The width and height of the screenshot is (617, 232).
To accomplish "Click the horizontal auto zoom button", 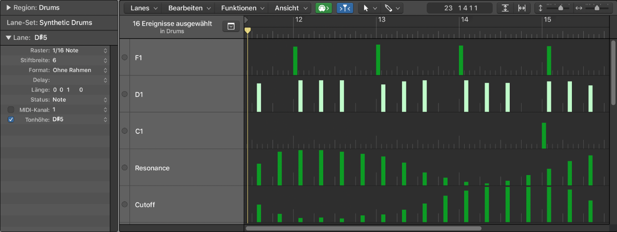I will point(522,8).
